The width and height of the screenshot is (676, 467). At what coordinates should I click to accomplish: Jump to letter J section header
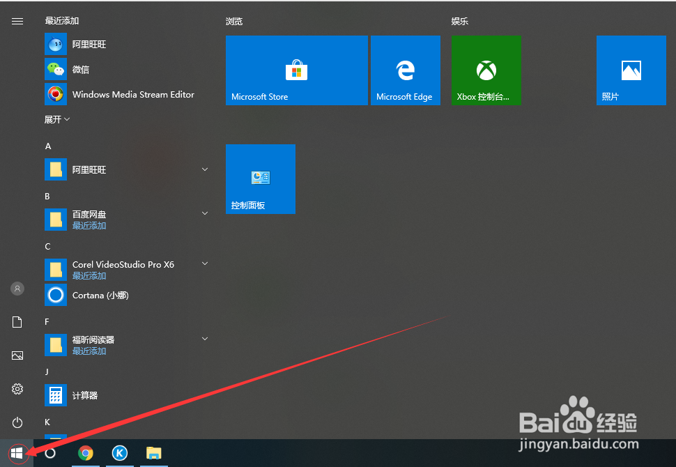click(x=47, y=372)
